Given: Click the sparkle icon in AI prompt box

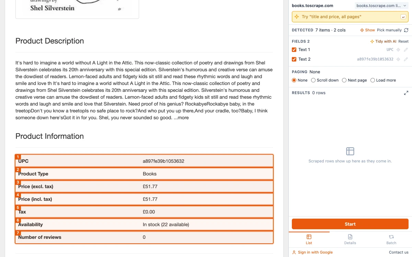Looking at the screenshot, I should pyautogui.click(x=297, y=17).
